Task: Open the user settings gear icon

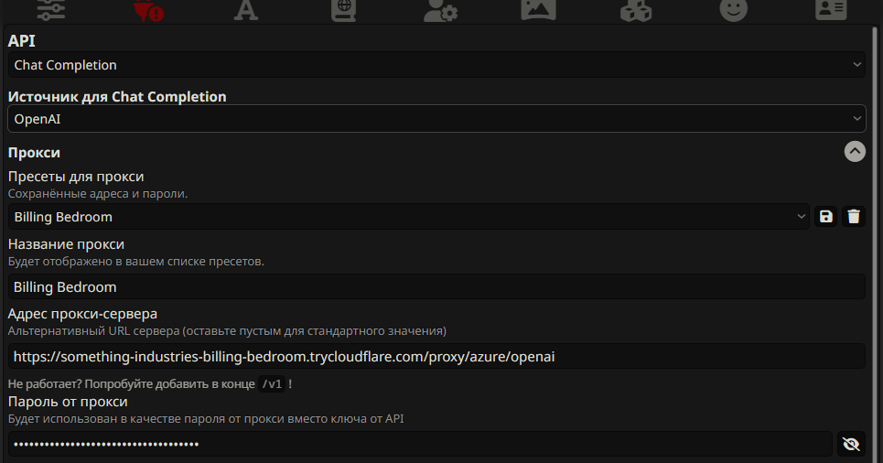Action: point(441,9)
